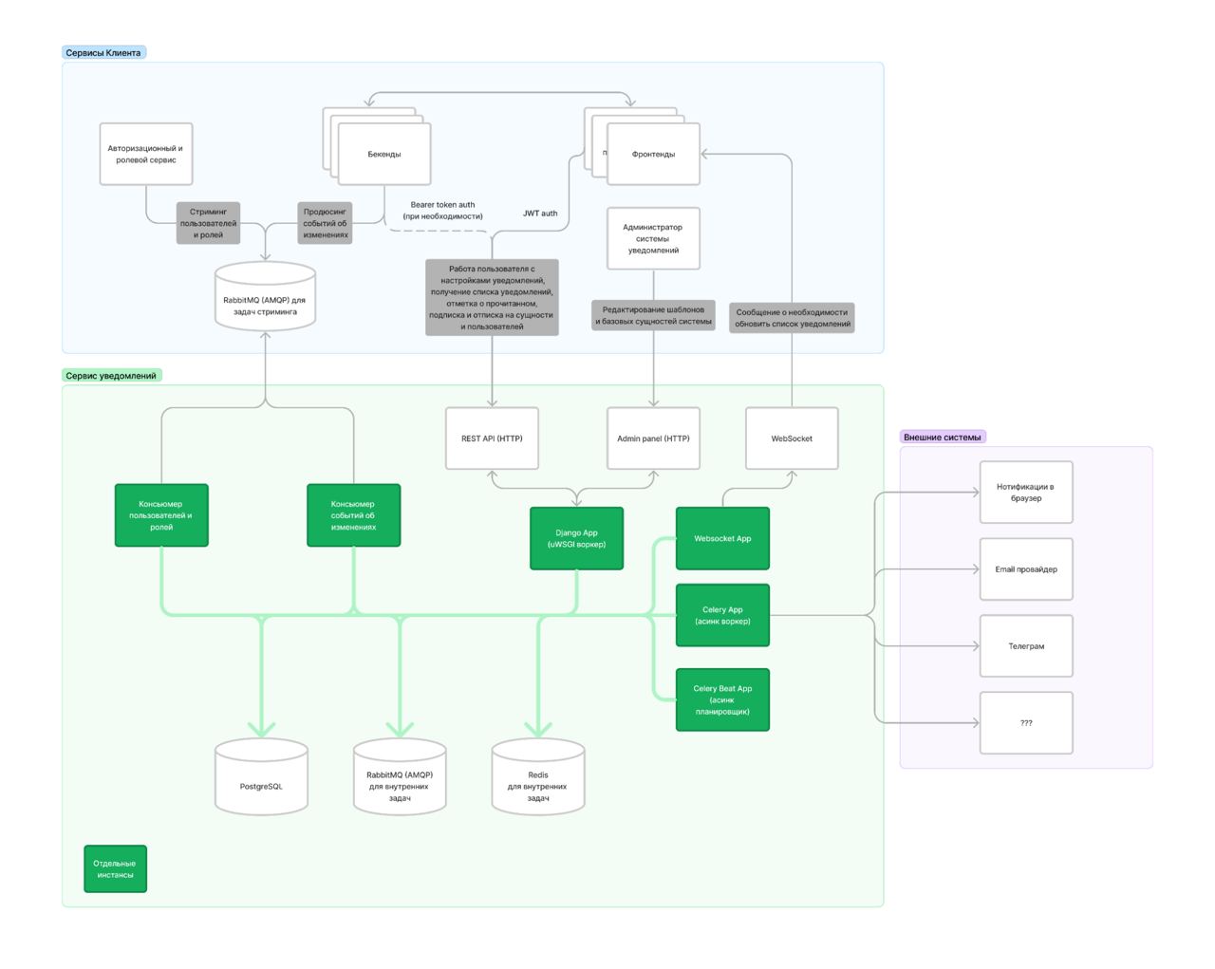Click the ??? external system box

1026,723
